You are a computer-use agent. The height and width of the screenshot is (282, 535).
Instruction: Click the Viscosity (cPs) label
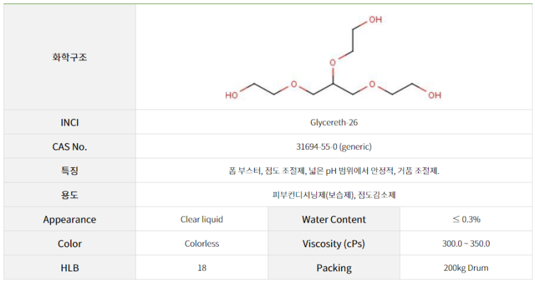click(334, 243)
